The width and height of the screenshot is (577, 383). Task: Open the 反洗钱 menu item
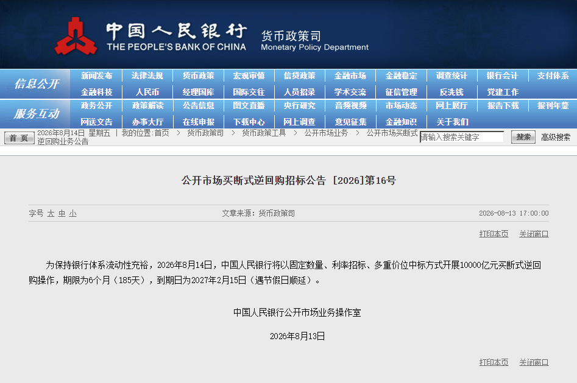(x=451, y=92)
